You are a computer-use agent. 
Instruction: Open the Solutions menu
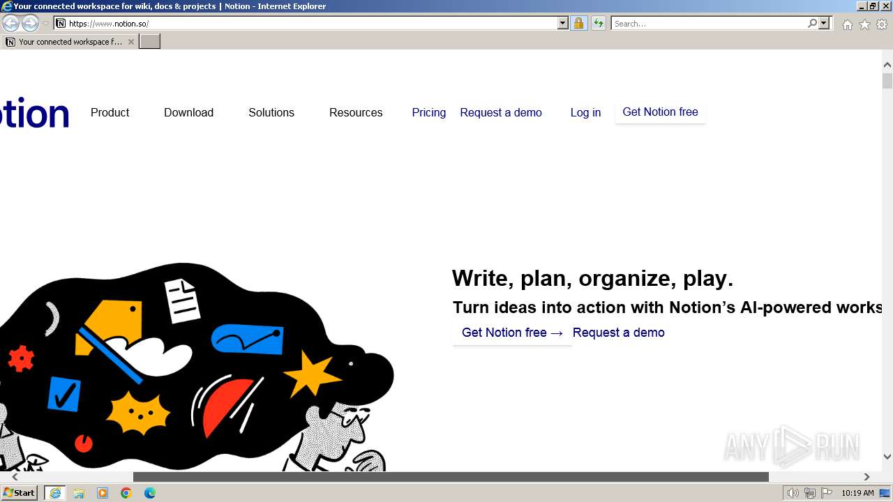[x=271, y=112]
